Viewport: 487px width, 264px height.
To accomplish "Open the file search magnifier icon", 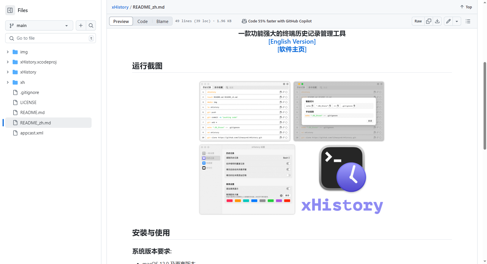I will 91,26.
